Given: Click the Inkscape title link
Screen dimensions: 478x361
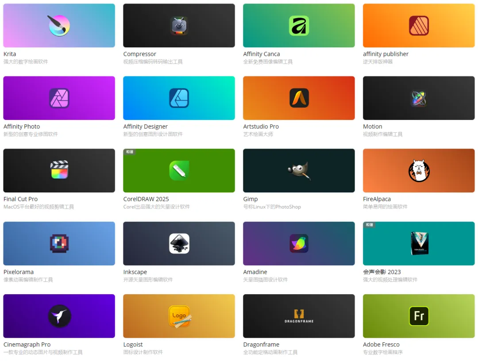Looking at the screenshot, I should (x=135, y=272).
